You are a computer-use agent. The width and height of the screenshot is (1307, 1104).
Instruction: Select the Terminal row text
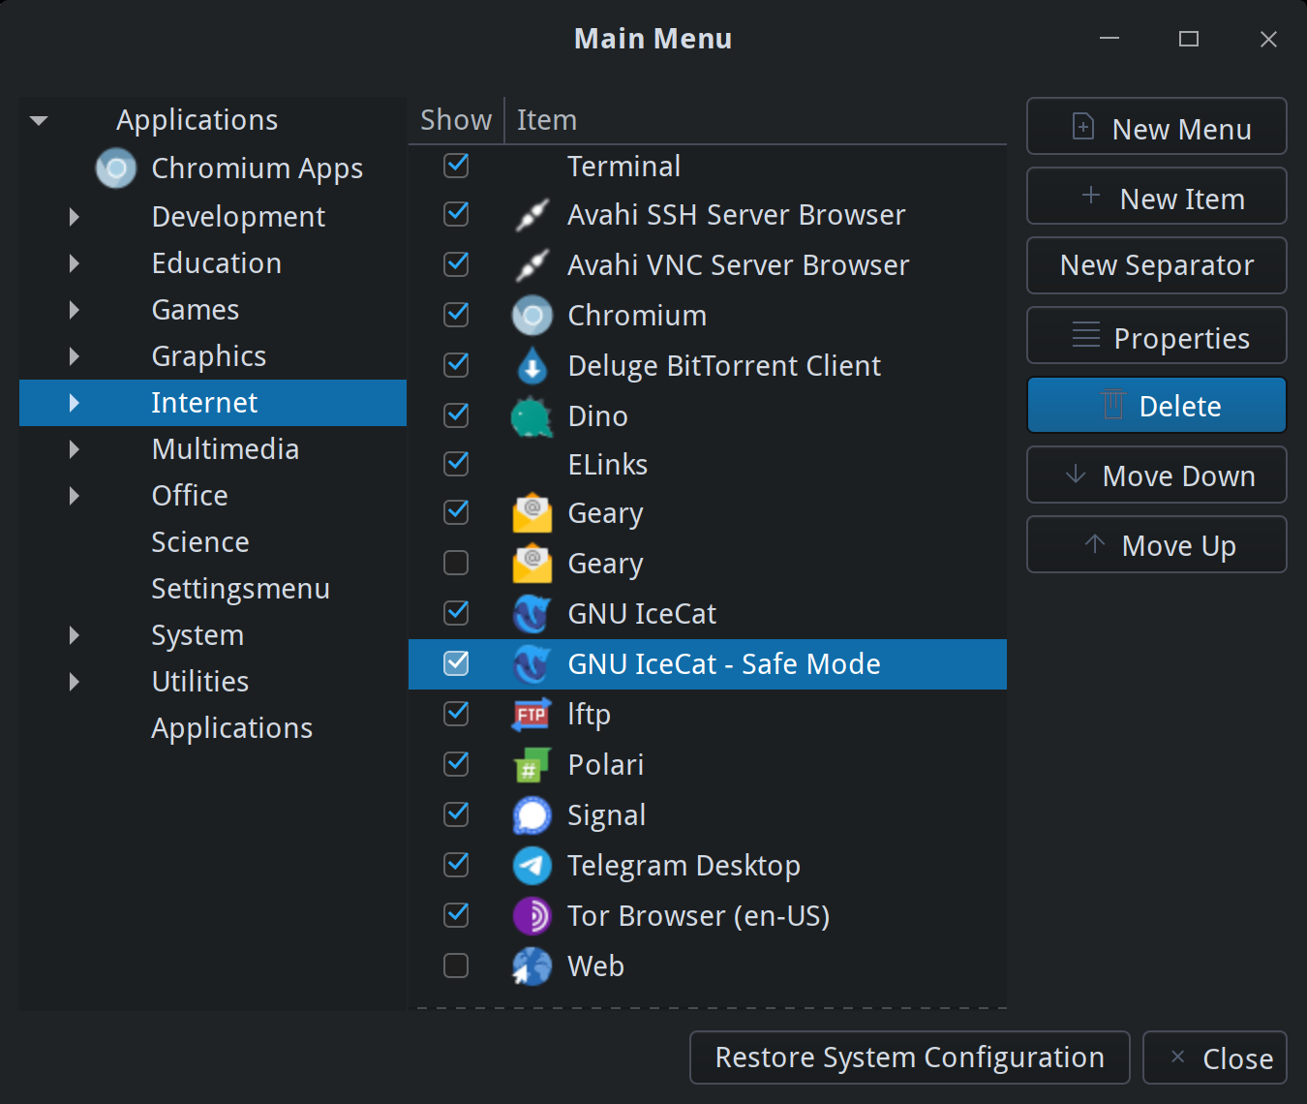coord(624,167)
